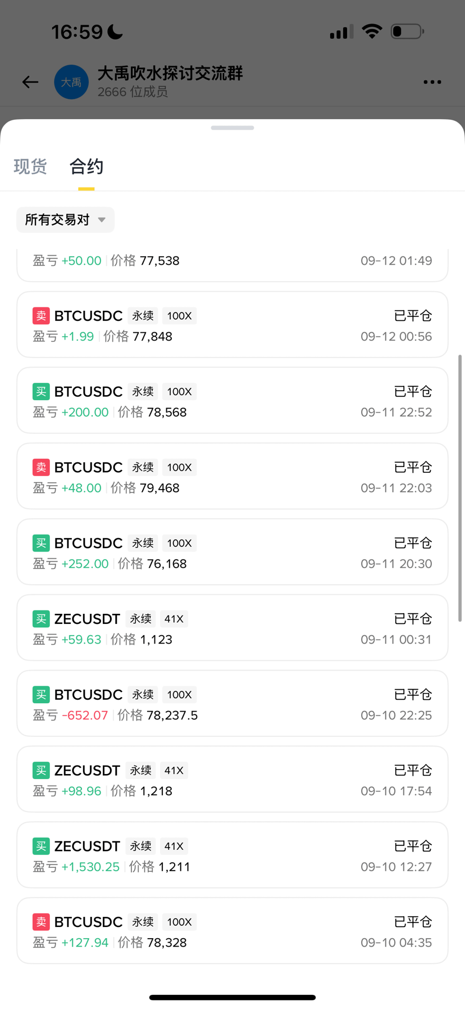Tap the 大禹吹水探讨交流群 group title
Image resolution: width=465 pixels, height=1009 pixels.
coord(170,73)
